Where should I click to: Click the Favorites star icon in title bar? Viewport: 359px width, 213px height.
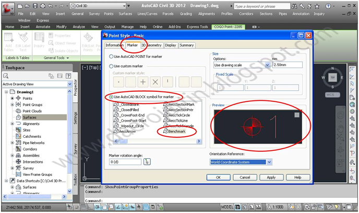(x=317, y=6)
